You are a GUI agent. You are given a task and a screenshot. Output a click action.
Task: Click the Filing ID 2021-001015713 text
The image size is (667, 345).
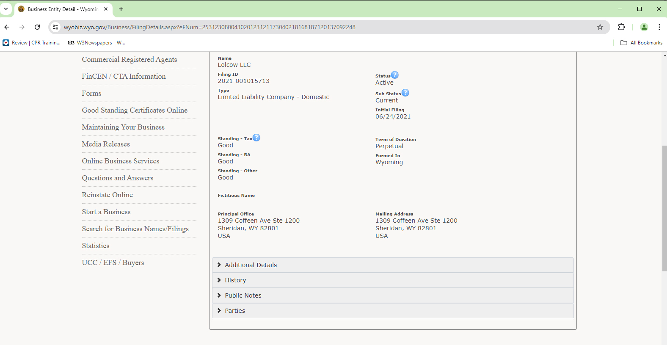pyautogui.click(x=243, y=81)
